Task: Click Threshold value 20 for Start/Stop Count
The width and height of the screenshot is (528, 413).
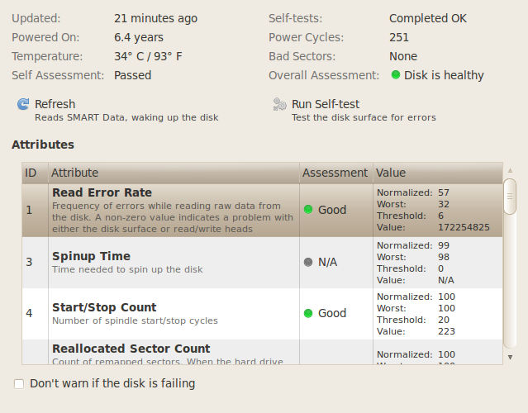Action: click(444, 320)
